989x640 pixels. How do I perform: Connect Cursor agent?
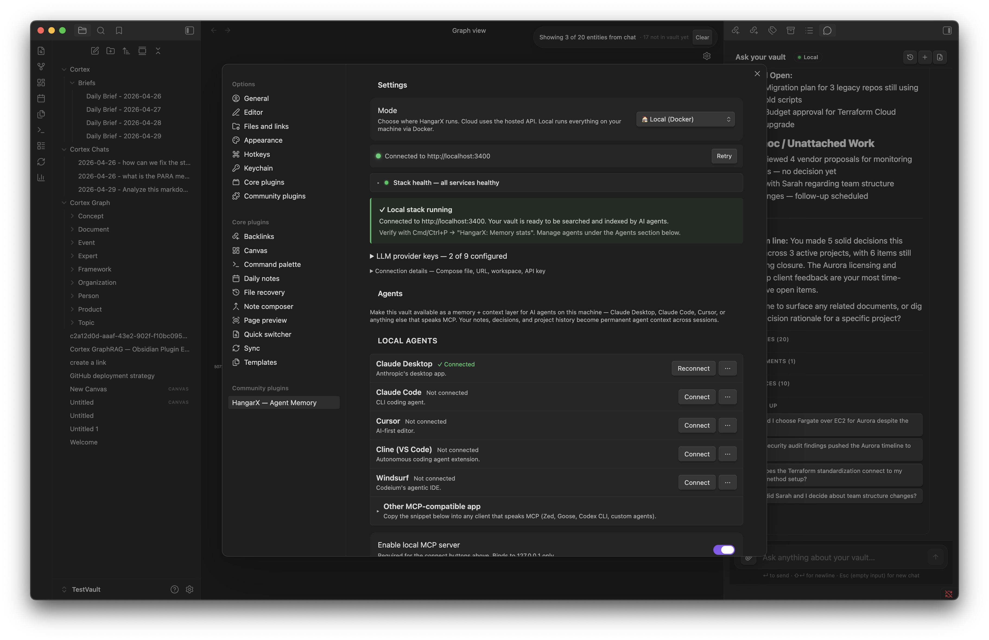(x=697, y=425)
